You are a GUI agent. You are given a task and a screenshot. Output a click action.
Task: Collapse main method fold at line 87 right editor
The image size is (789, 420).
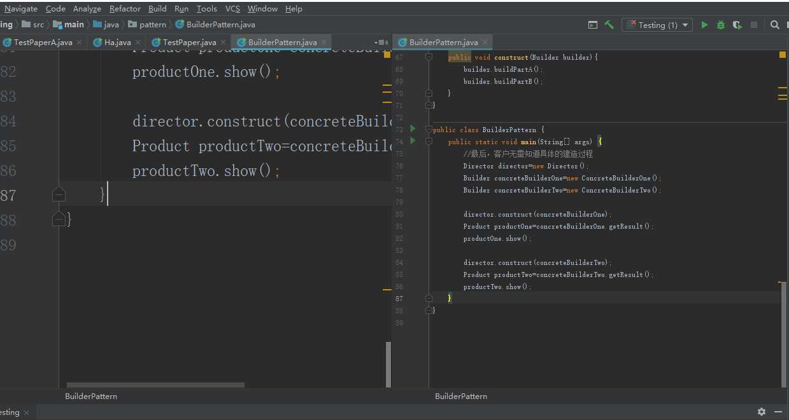[x=429, y=298]
